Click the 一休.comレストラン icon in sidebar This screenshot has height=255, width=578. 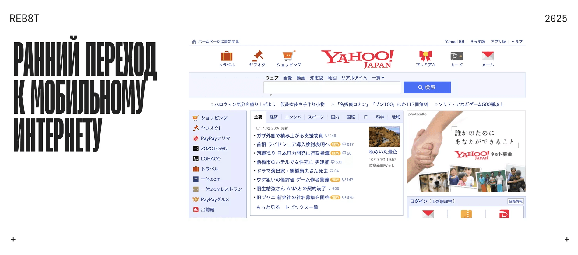click(x=196, y=189)
